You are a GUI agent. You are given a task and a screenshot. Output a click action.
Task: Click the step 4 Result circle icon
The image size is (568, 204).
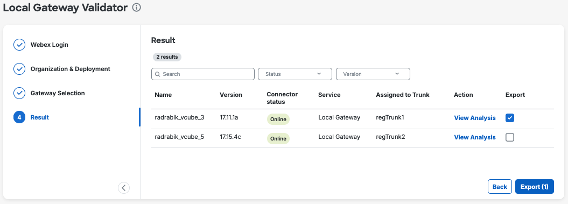(19, 117)
